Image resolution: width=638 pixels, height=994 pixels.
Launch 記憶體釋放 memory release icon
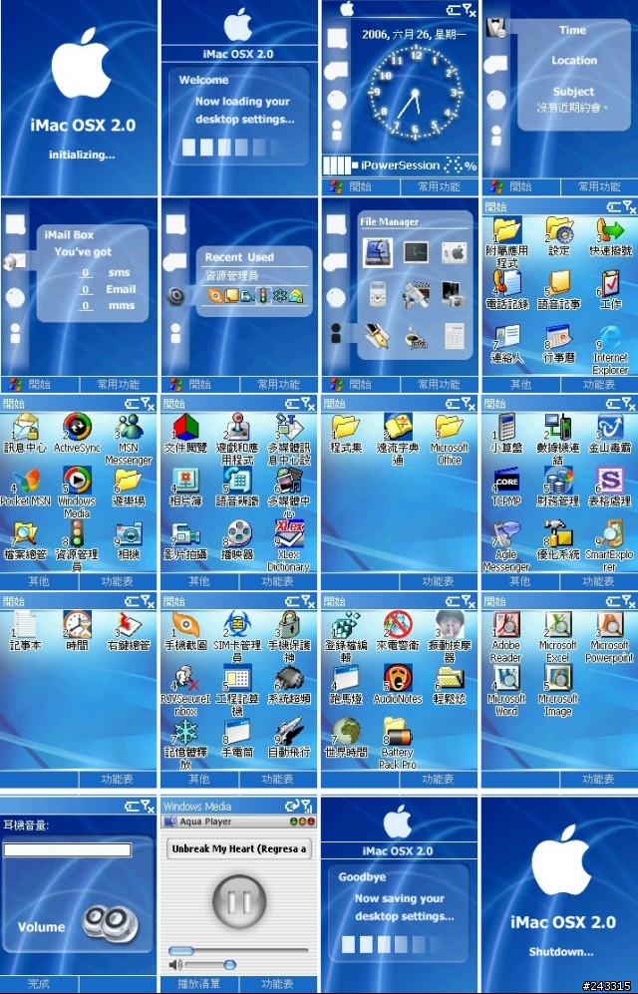pyautogui.click(x=185, y=732)
